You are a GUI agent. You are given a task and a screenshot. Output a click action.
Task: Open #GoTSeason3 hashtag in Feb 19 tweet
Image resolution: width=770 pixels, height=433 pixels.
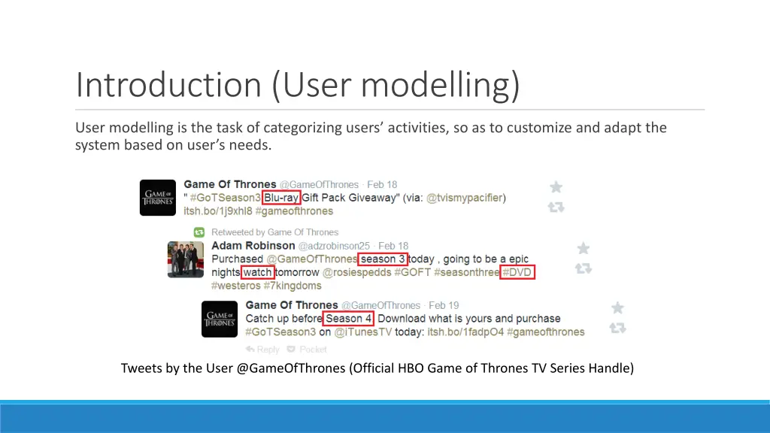point(280,332)
